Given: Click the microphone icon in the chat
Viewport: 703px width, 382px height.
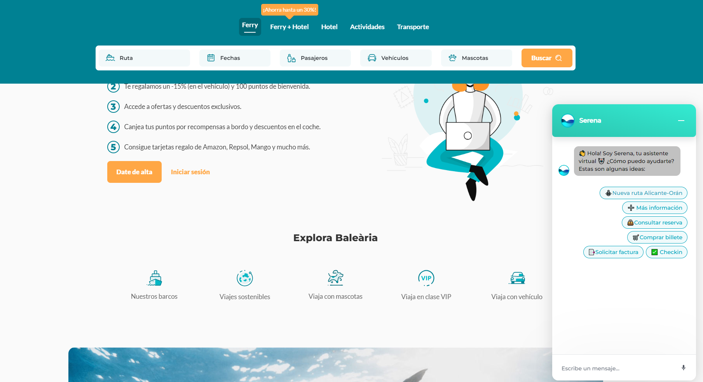Looking at the screenshot, I should 683,368.
